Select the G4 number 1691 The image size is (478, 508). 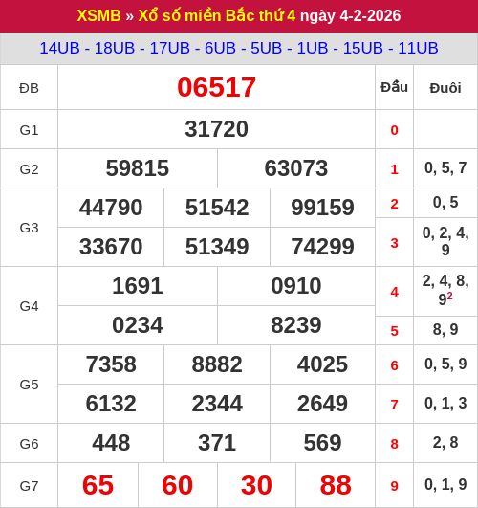click(x=138, y=286)
